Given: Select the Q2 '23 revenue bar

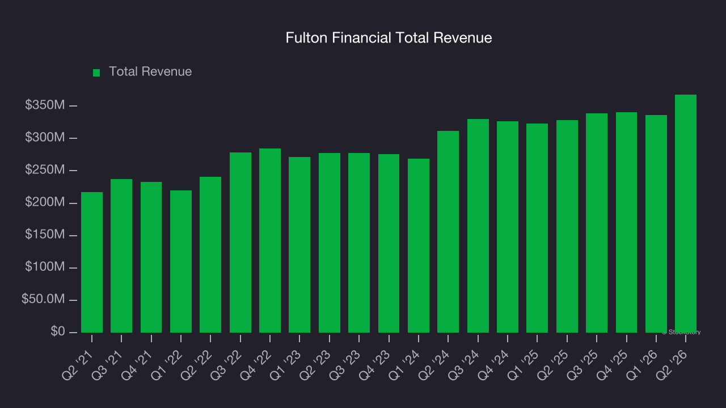Looking at the screenshot, I should [330, 243].
